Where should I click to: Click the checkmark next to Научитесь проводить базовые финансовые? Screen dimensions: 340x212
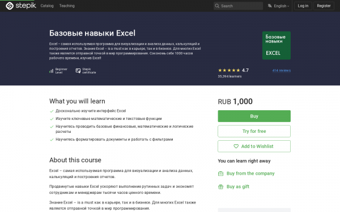[52, 127]
